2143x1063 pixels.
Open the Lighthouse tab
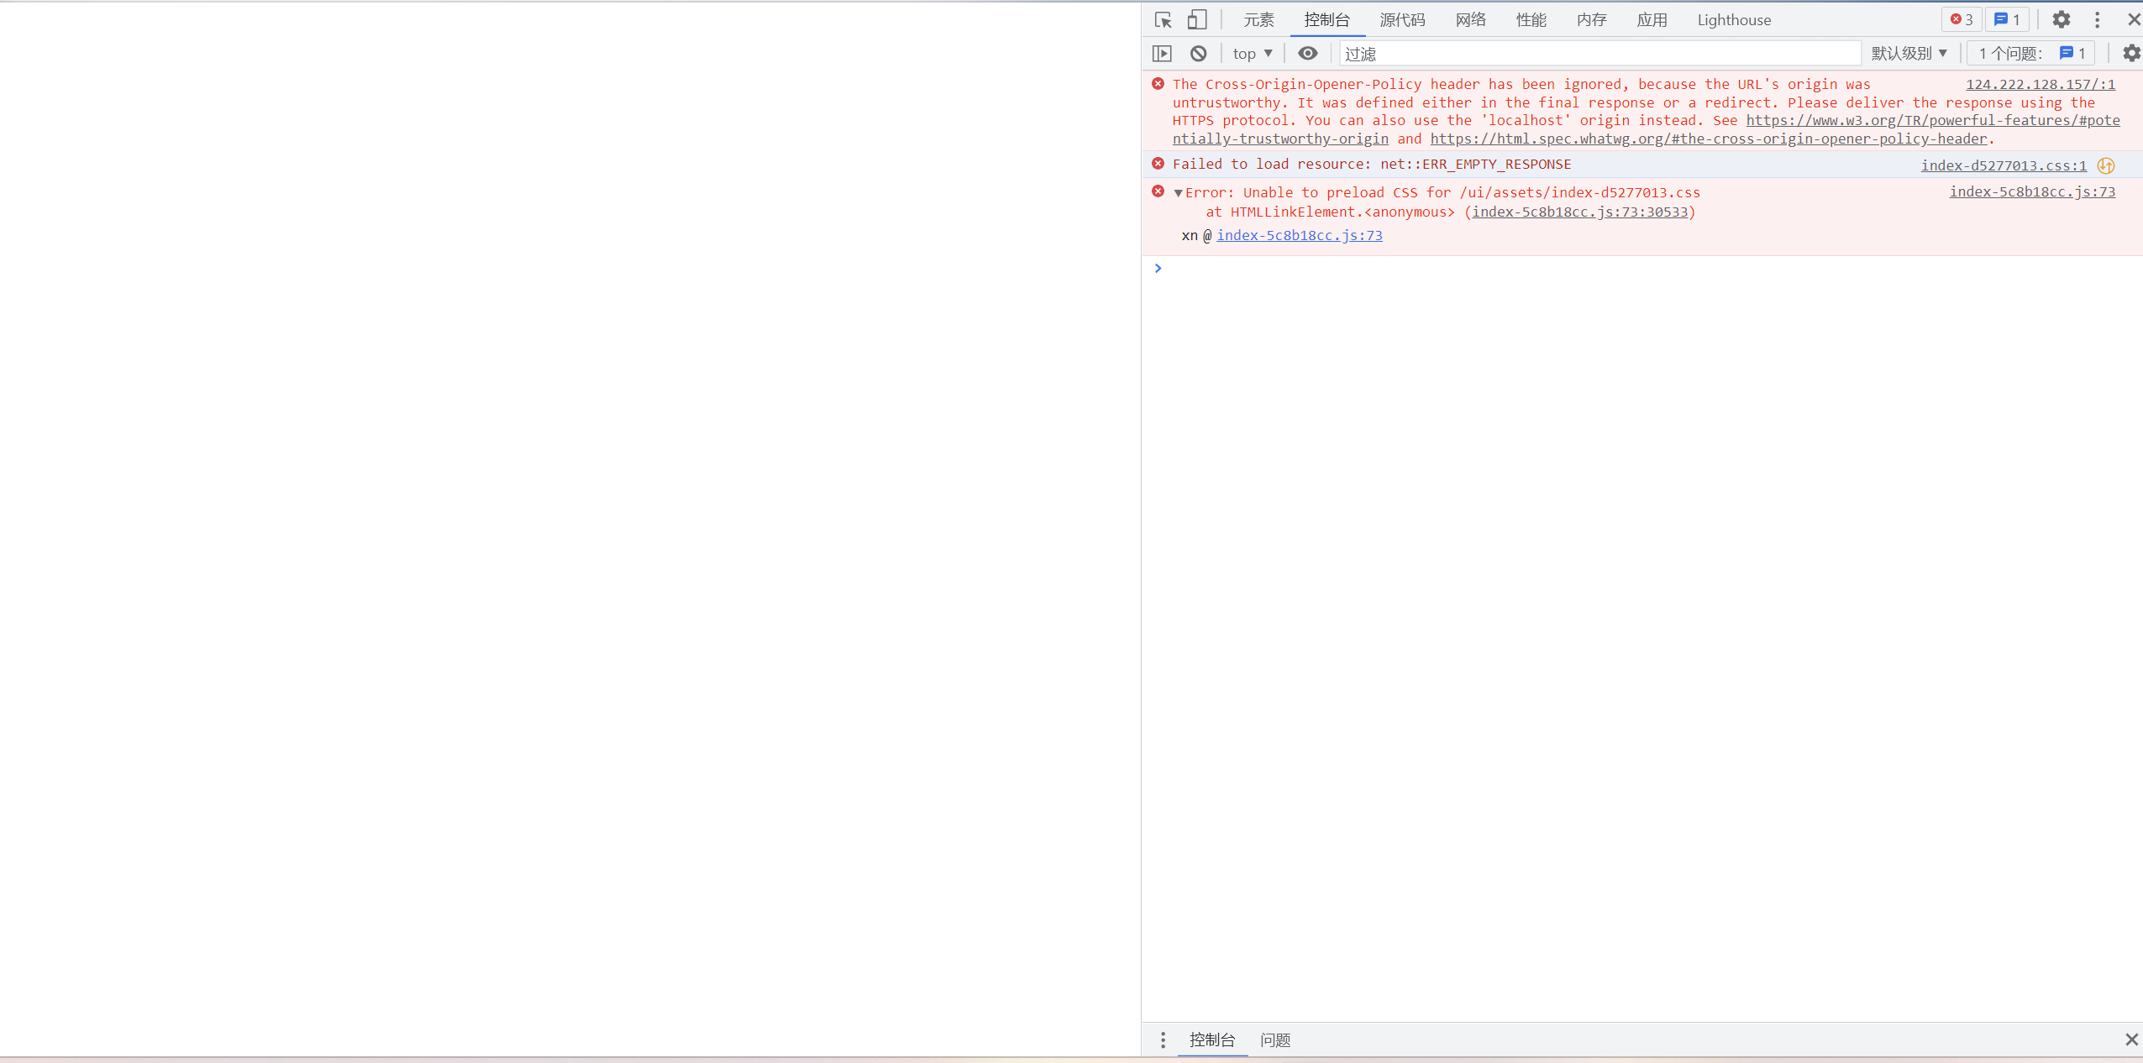click(1734, 20)
